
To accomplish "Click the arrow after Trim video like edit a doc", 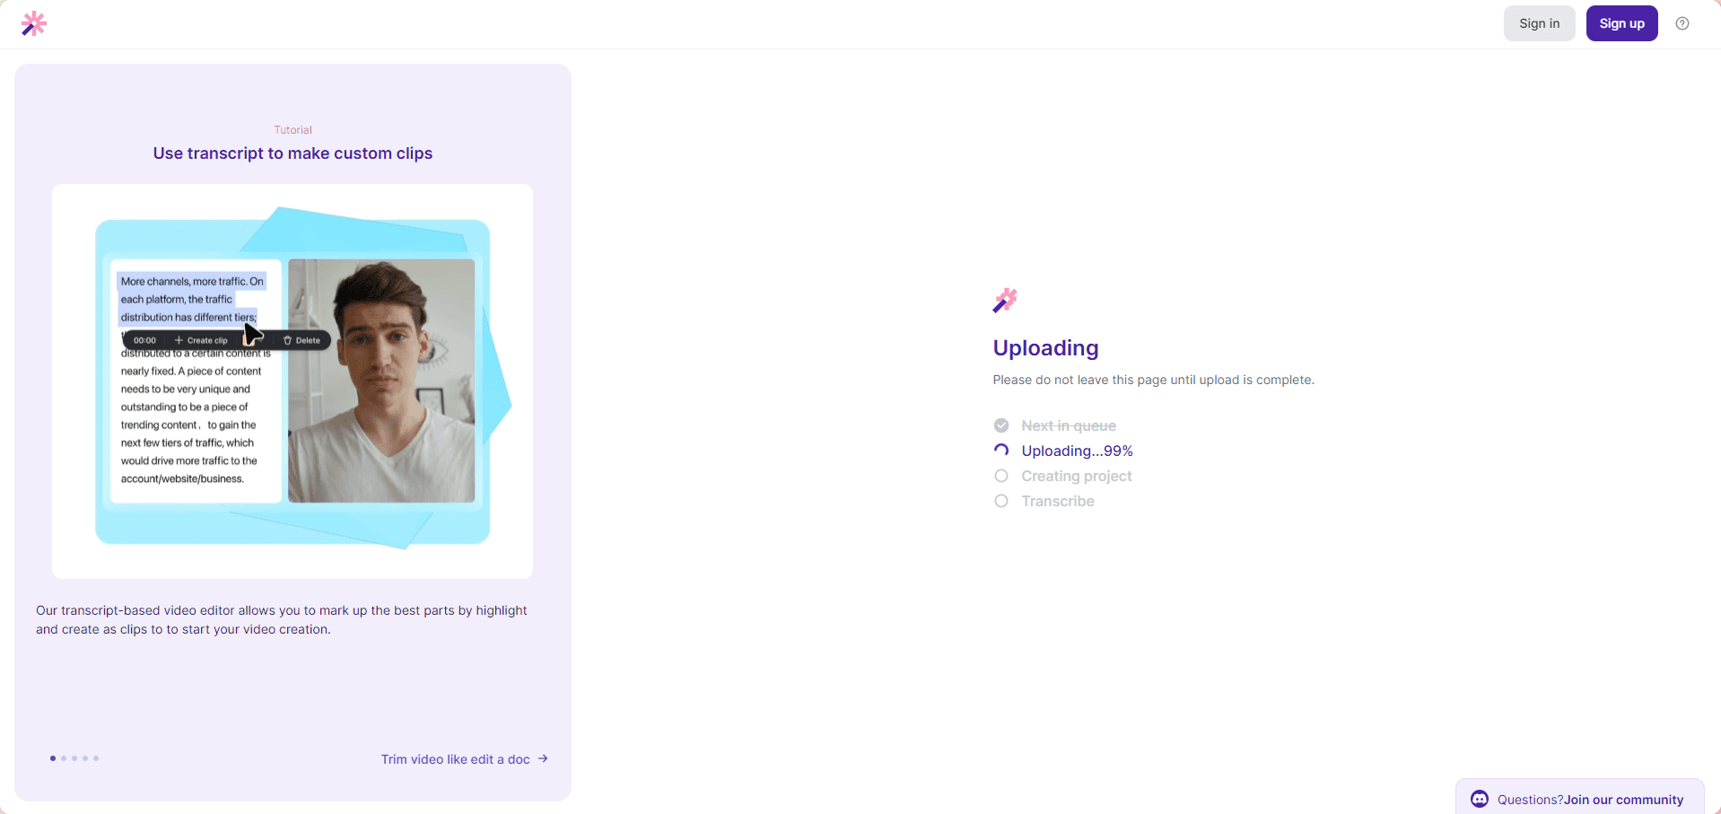I will click(x=543, y=758).
